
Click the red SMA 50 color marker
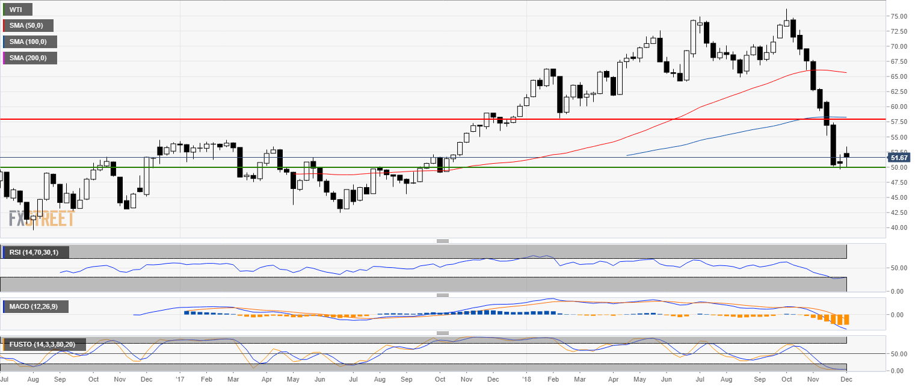4,25
